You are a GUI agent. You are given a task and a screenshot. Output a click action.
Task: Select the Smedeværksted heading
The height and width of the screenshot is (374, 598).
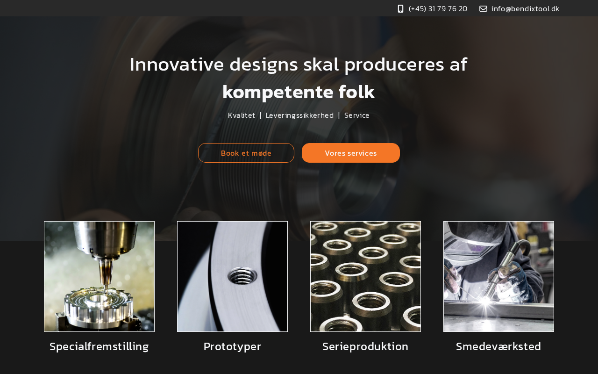click(x=498, y=346)
